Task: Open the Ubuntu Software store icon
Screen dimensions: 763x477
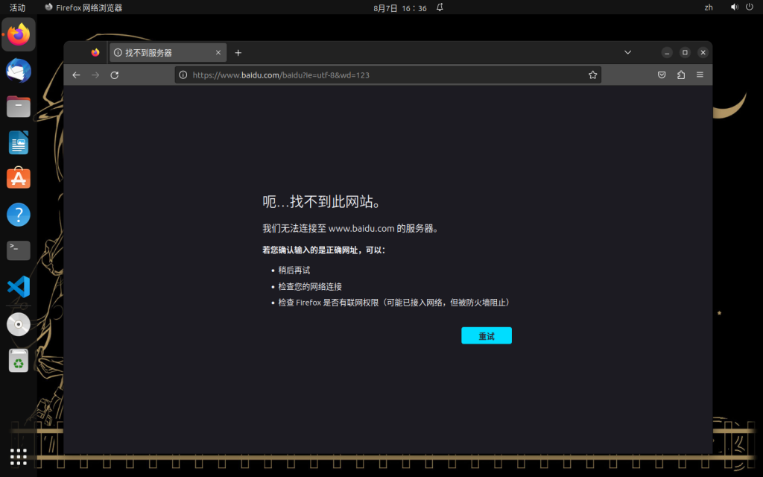Action: (19, 179)
